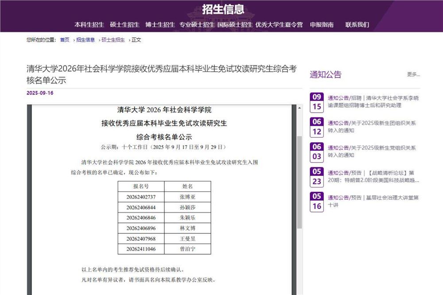Screen dimensions: 443x295
Task: Click the 首页 breadcrumb link
Action: pos(65,40)
